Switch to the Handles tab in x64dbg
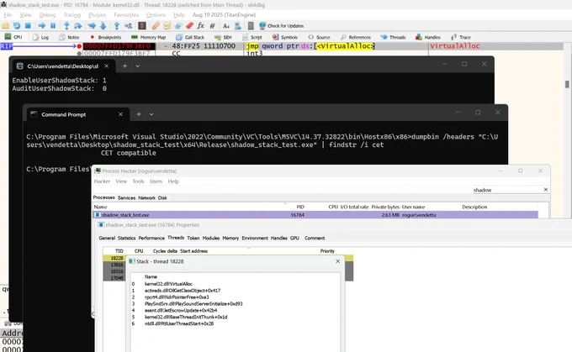This screenshot has width=572, height=352. 428,37
